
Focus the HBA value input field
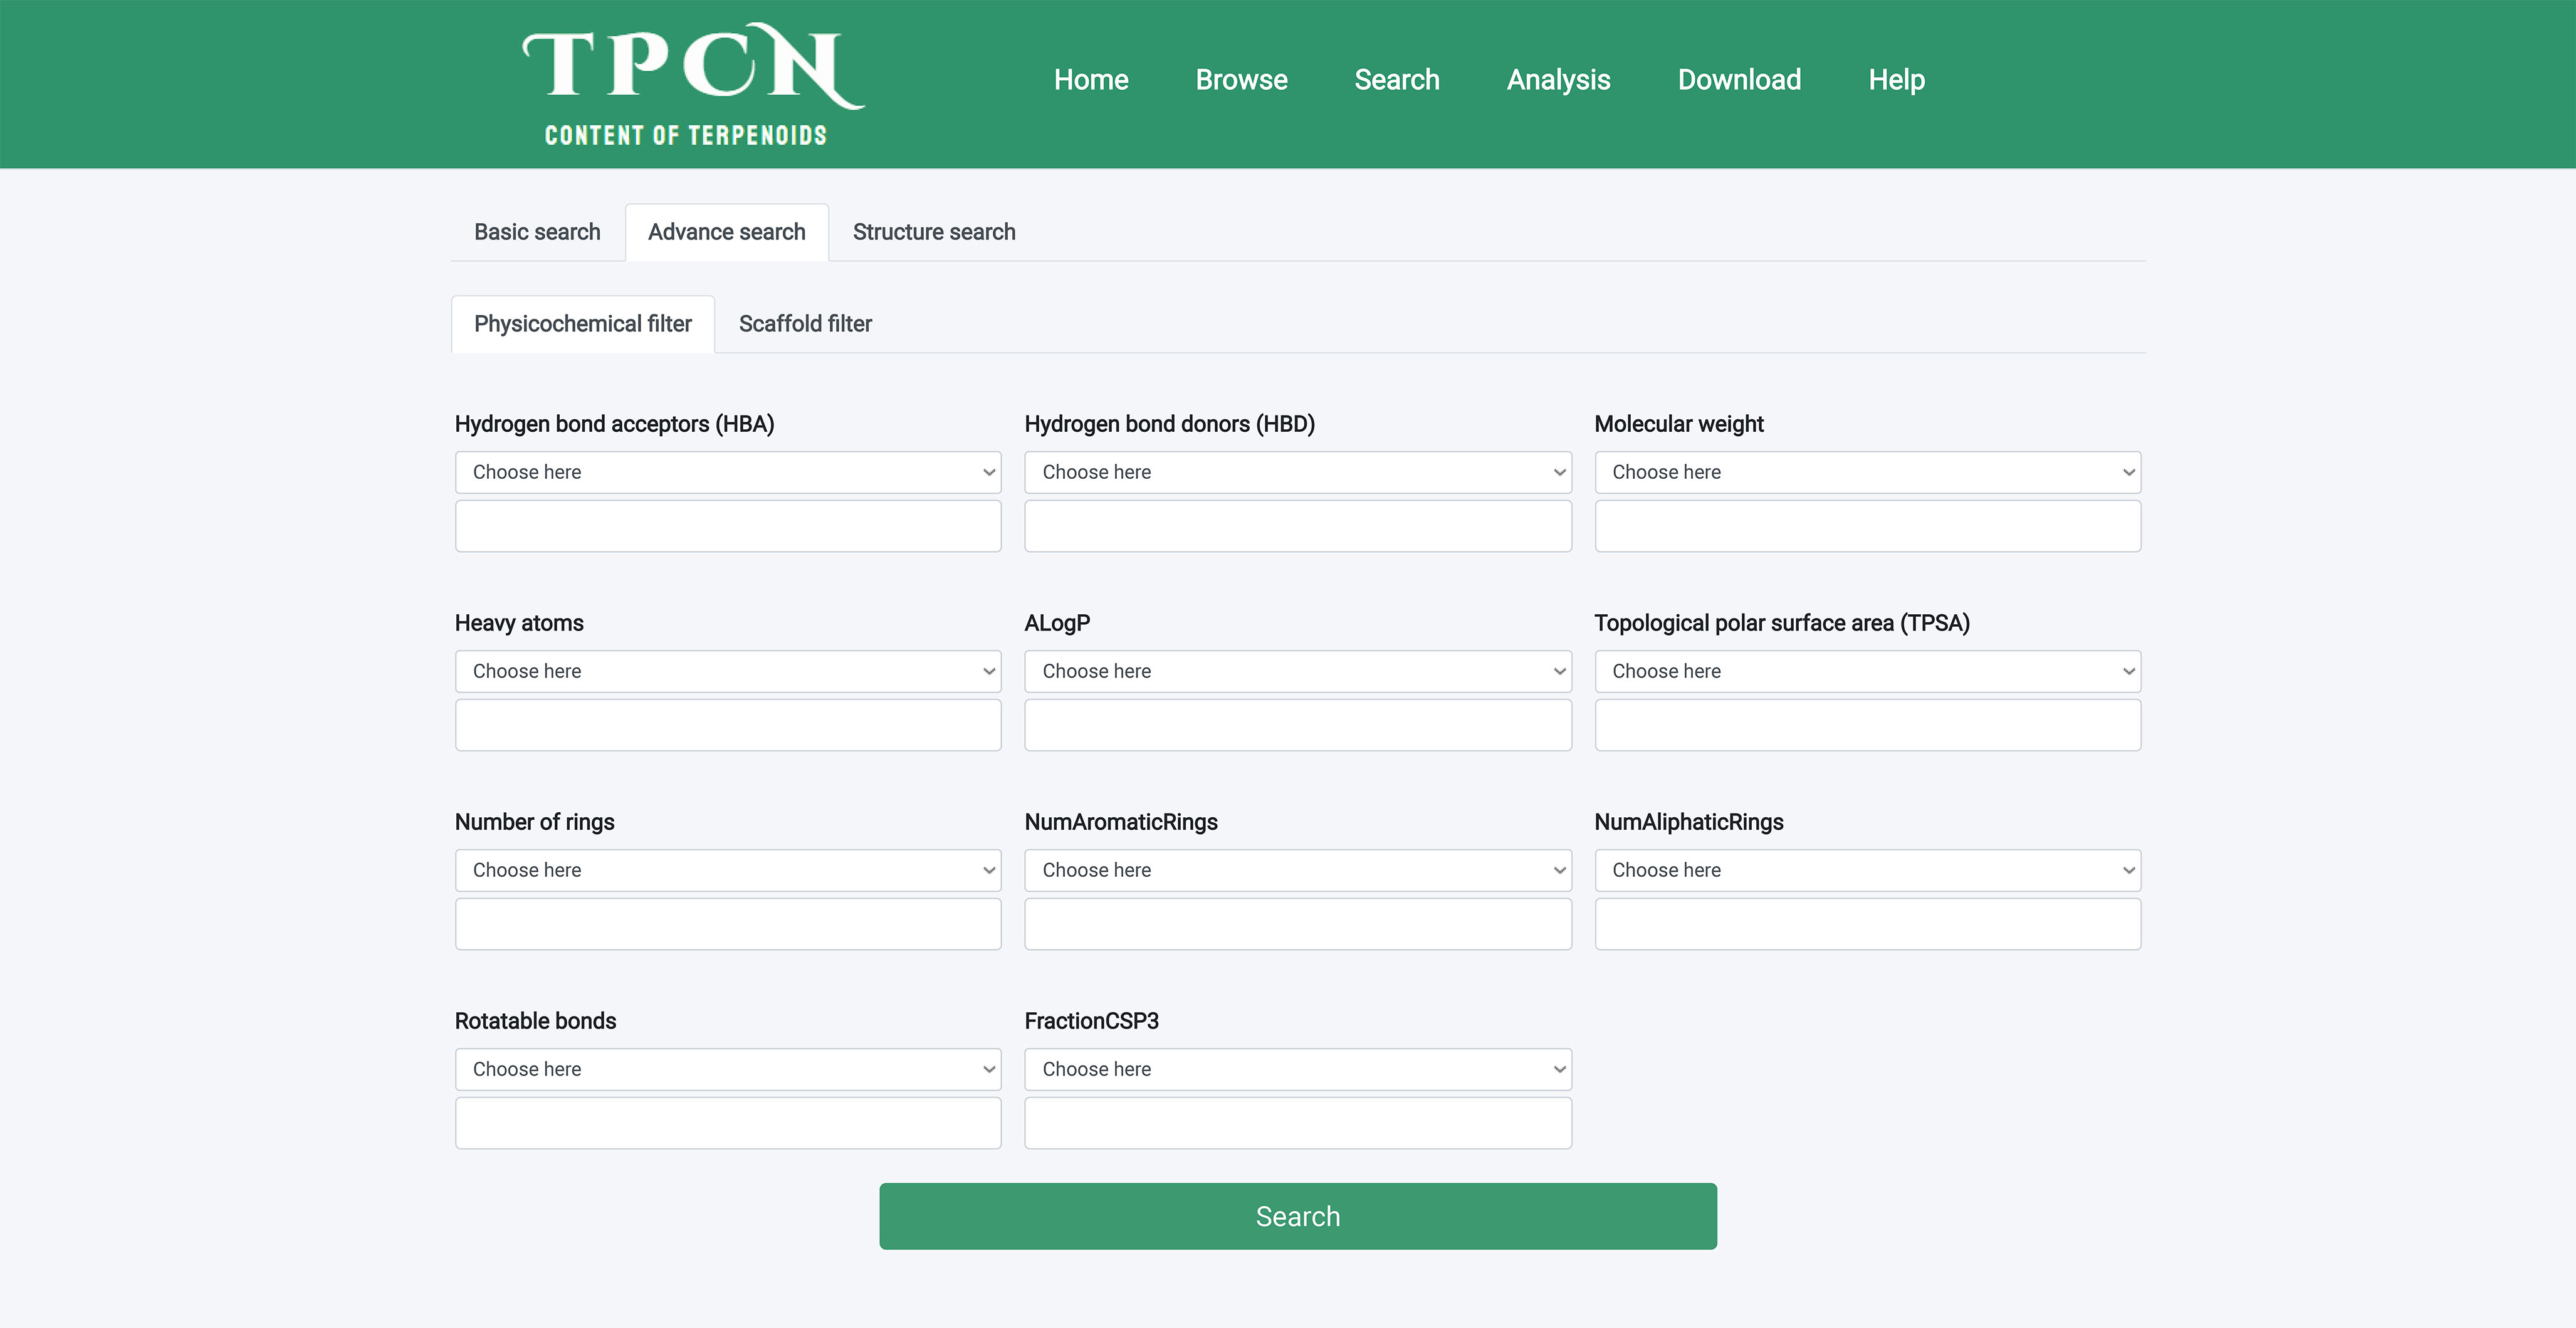point(728,526)
